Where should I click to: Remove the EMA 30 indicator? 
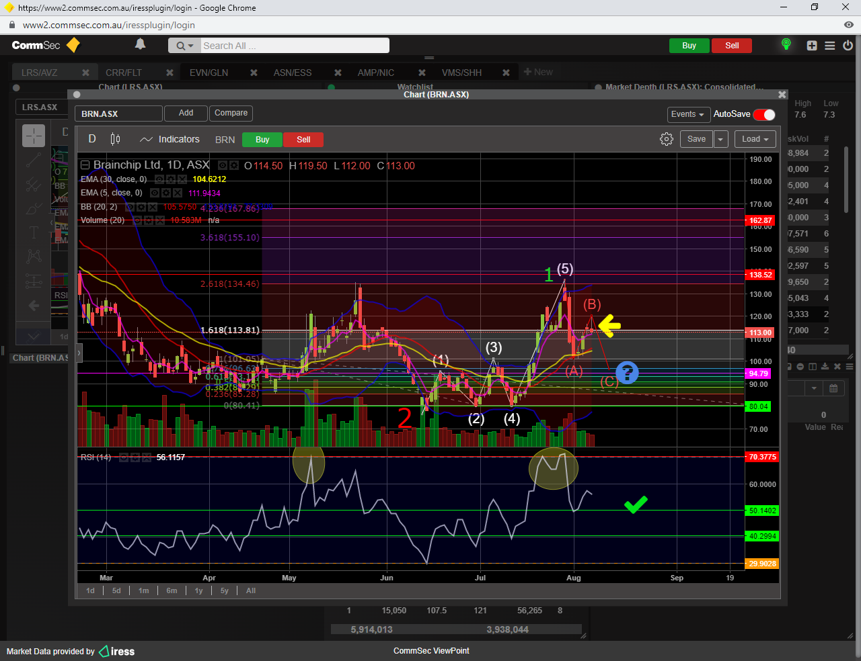[x=182, y=179]
